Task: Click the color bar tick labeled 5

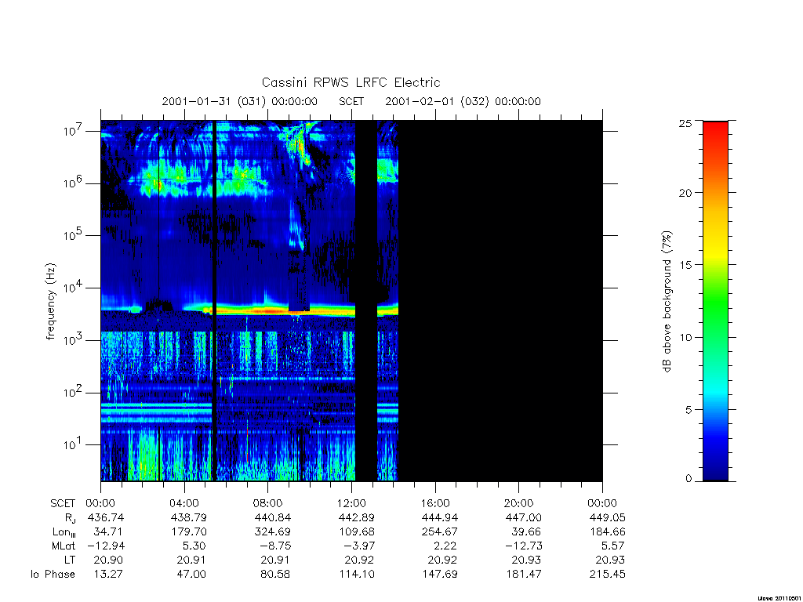Action: coord(689,409)
